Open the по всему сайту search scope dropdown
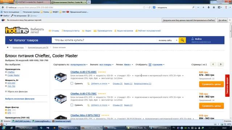Screen dimensions: 232x130 point(168,40)
